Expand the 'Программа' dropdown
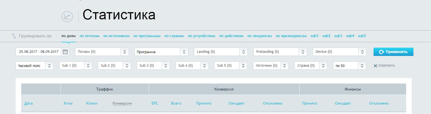431x114 pixels. click(x=161, y=52)
